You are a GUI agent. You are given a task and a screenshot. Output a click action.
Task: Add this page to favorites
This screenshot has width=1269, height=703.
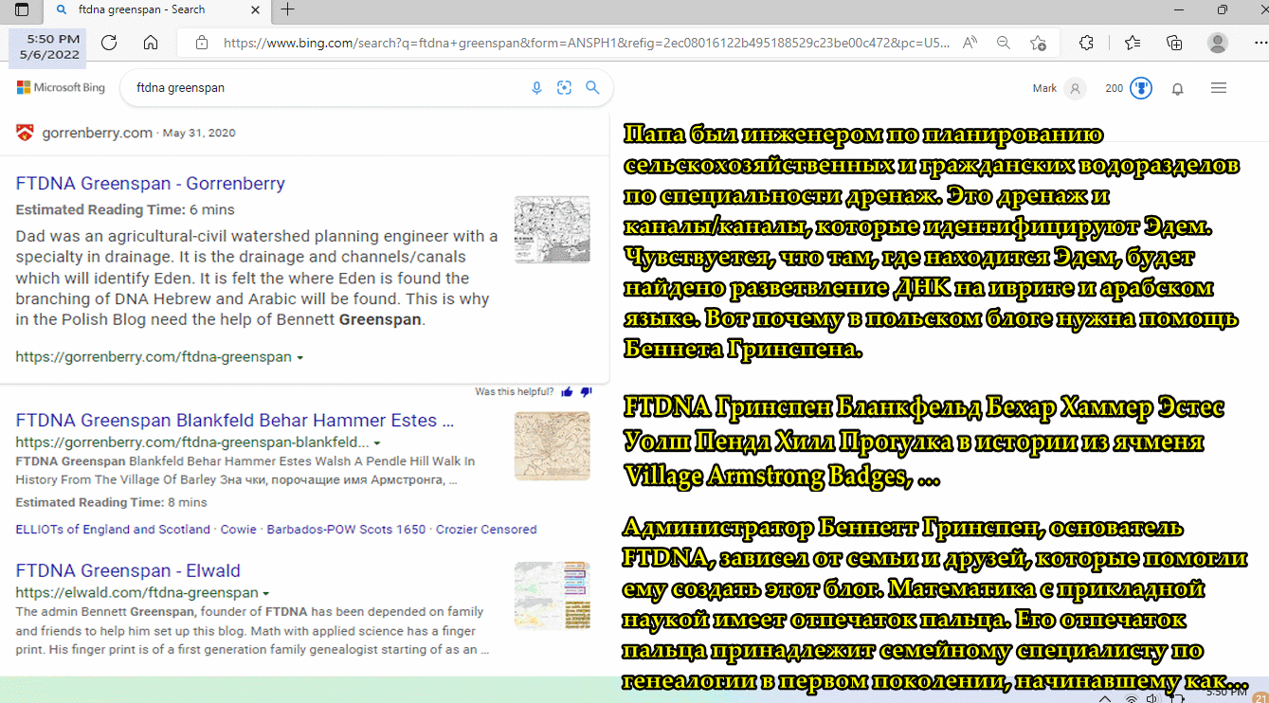[1038, 43]
